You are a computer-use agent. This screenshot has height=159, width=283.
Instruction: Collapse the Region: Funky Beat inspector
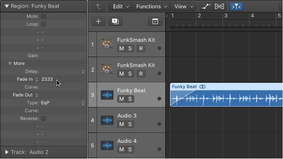tap(7, 6)
